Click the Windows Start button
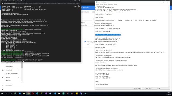The image size is (172, 96). (x=2, y=94)
